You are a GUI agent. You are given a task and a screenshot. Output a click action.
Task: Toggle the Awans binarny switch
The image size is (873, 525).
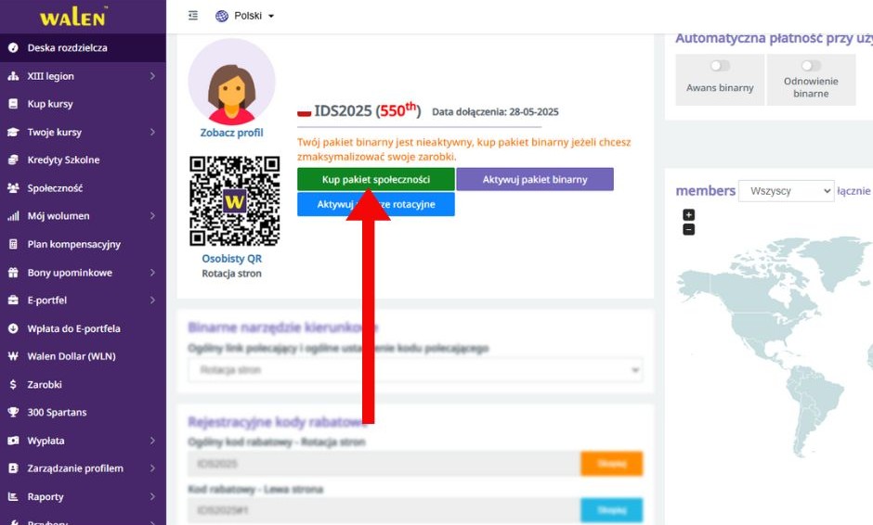coord(720,66)
